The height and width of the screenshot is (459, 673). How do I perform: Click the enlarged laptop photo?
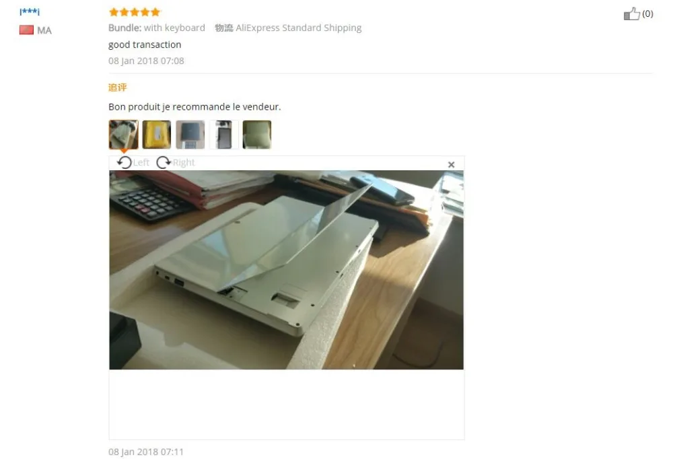(x=286, y=270)
